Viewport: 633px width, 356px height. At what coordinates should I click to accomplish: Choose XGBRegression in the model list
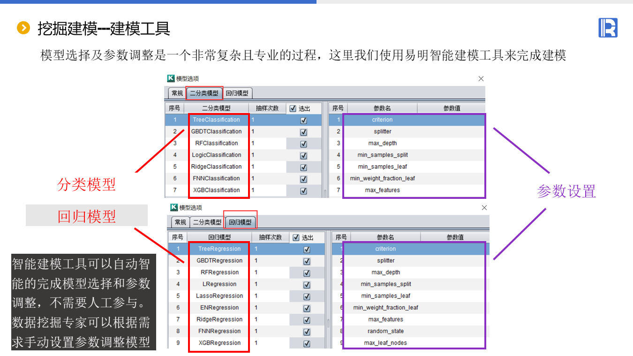coord(219,342)
